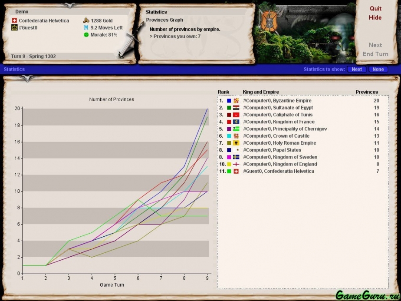Select '#Computer0, Kingdom of France' row text
This screenshot has width=401, height=301.
pyautogui.click(x=279, y=122)
